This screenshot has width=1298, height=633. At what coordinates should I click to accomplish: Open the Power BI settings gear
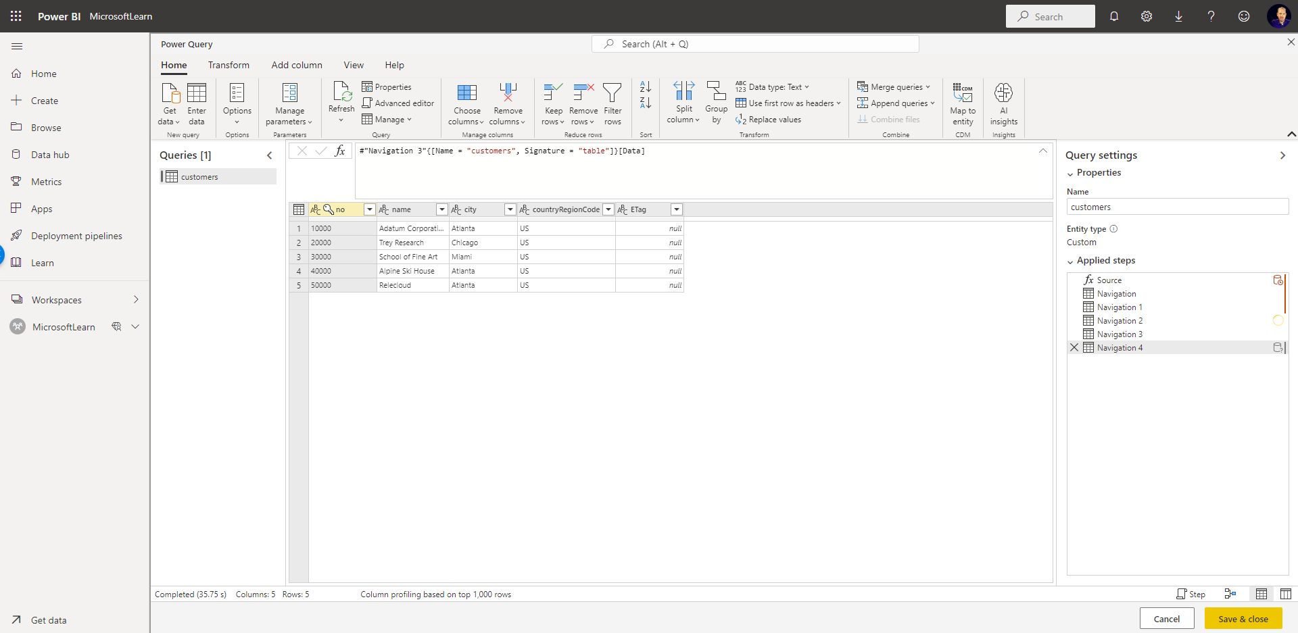(x=1147, y=16)
